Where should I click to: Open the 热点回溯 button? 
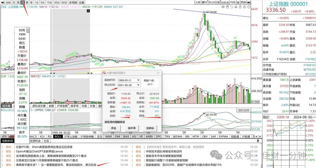click(x=214, y=2)
